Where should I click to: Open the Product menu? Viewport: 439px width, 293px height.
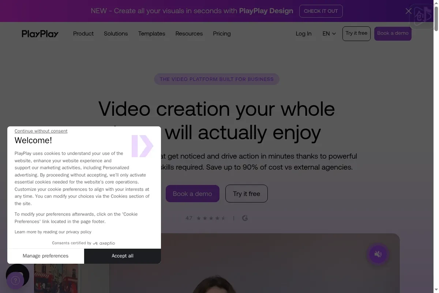point(83,34)
